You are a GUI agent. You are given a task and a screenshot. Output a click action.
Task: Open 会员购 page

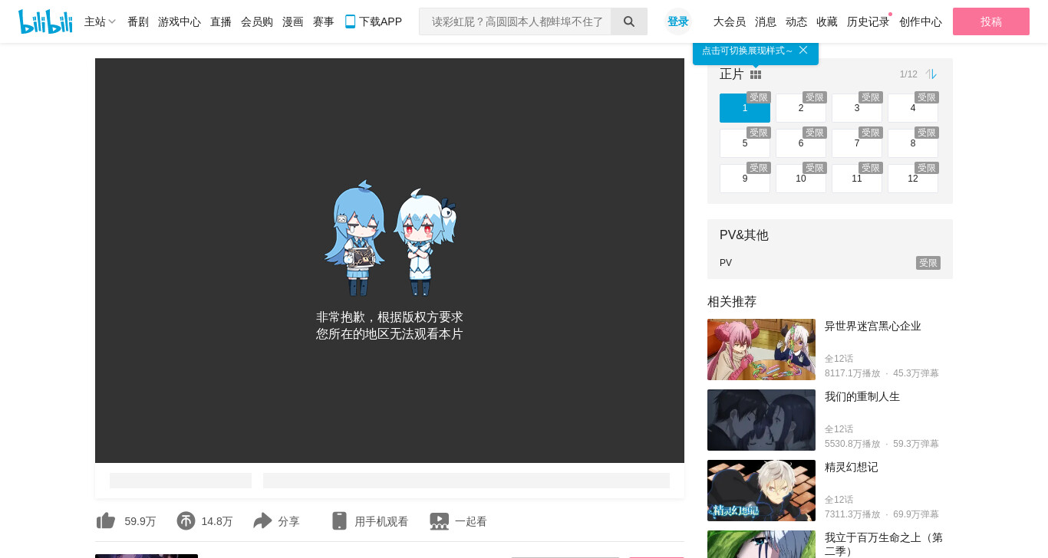(257, 21)
